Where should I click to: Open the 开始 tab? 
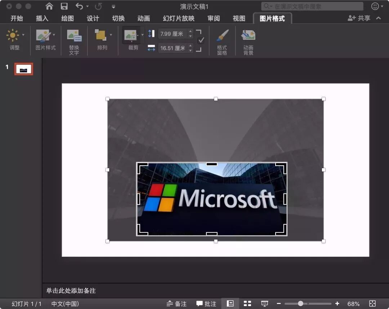pos(17,18)
